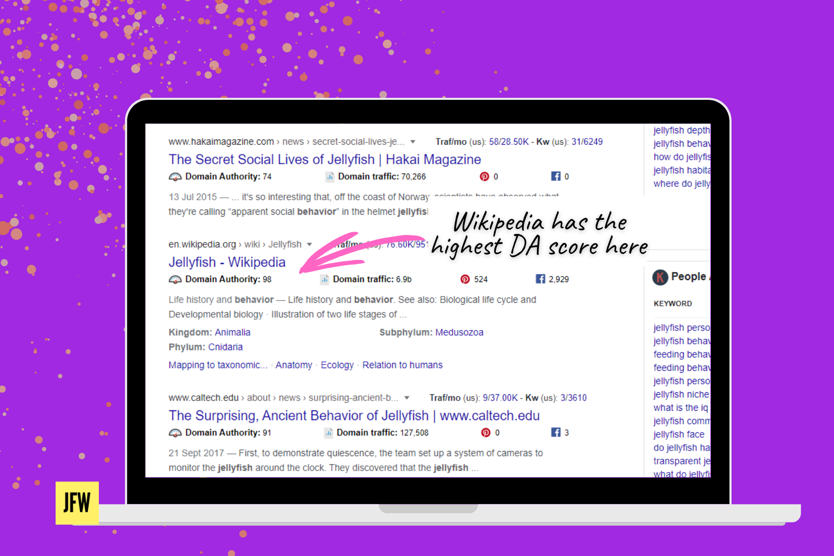
Task: Click Domain traffic chart icon for caltech.edu
Action: click(x=328, y=432)
